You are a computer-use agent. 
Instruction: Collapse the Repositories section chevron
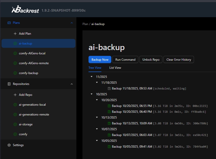pyautogui.click(x=72, y=84)
